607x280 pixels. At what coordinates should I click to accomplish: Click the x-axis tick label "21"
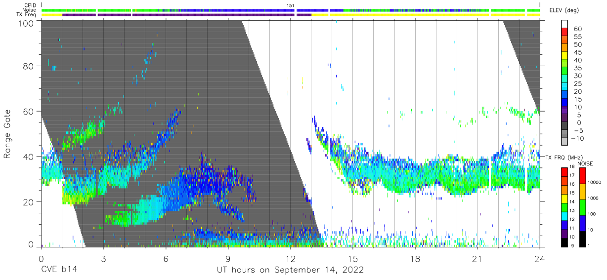coord(477,258)
